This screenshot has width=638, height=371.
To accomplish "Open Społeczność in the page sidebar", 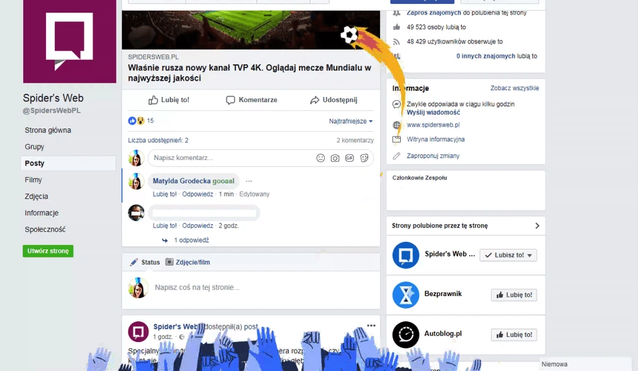I will click(45, 229).
